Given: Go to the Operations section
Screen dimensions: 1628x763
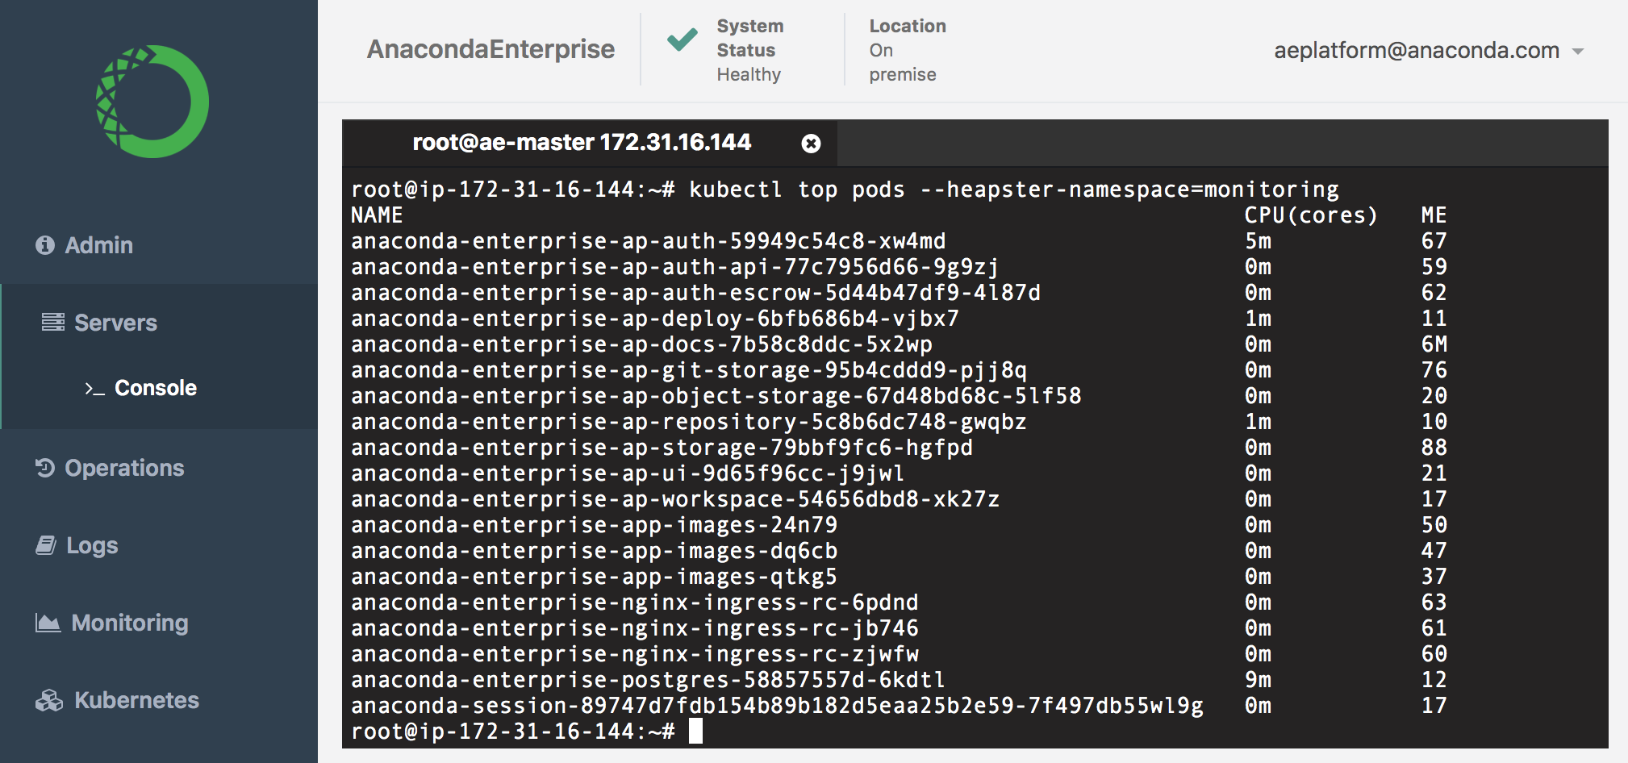Looking at the screenshot, I should tap(124, 468).
